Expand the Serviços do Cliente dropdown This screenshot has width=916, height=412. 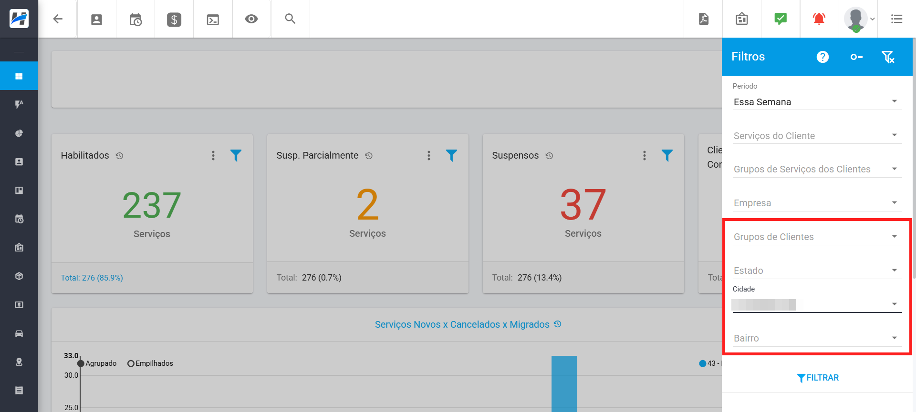click(x=817, y=136)
